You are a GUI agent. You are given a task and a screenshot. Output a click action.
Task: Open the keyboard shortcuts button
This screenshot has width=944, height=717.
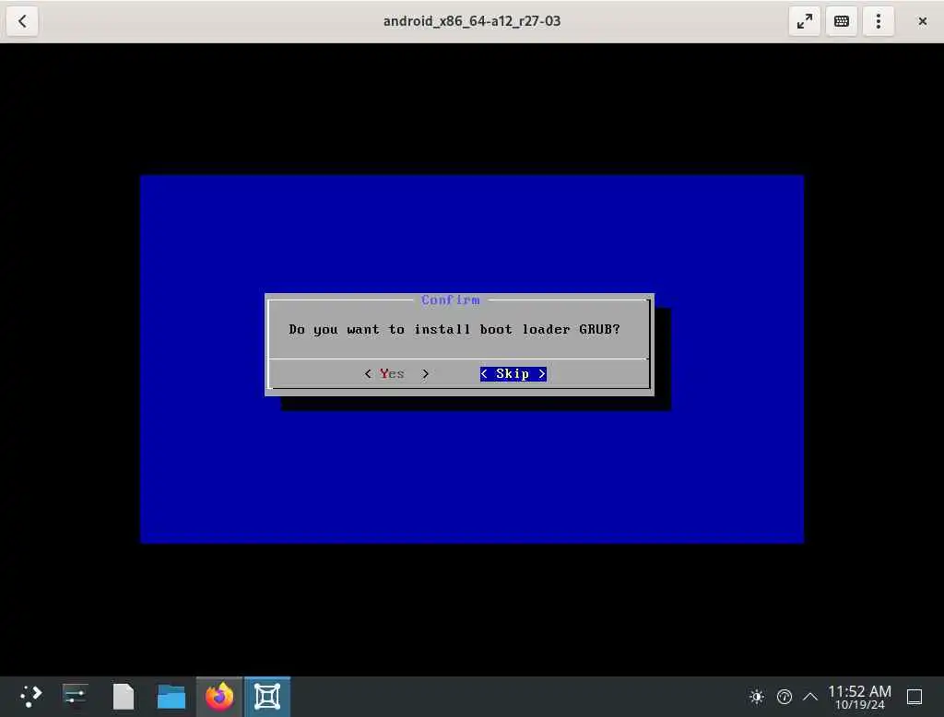click(x=841, y=21)
